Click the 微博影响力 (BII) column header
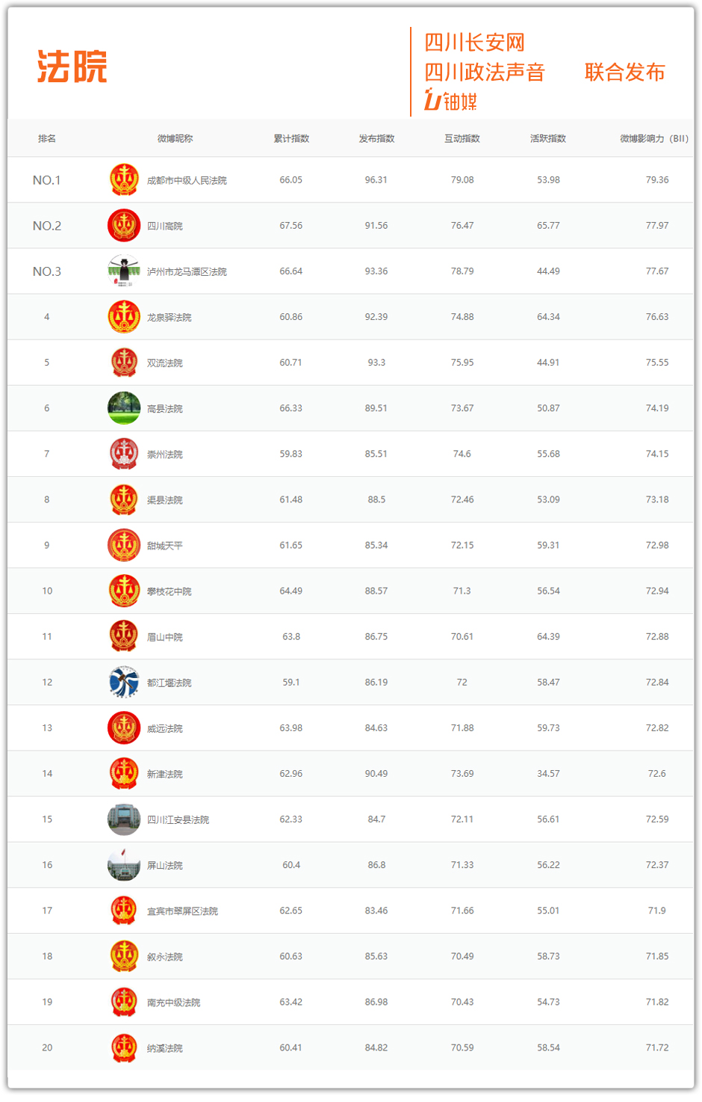Viewport: 702px width, 1102px height. [654, 138]
